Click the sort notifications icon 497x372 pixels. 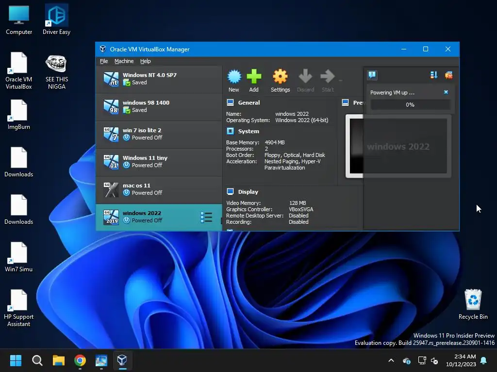433,75
